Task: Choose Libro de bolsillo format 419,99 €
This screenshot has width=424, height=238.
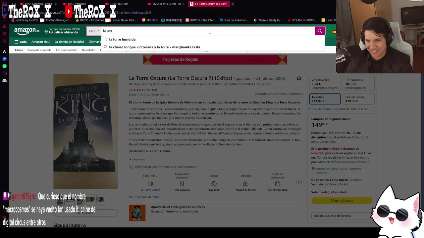Action: (359, 99)
